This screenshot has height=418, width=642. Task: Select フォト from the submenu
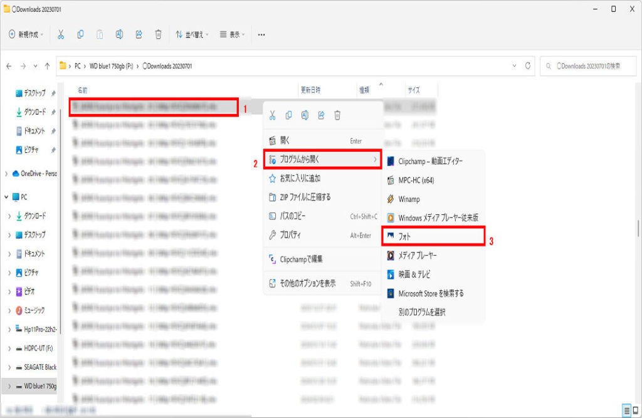point(433,236)
